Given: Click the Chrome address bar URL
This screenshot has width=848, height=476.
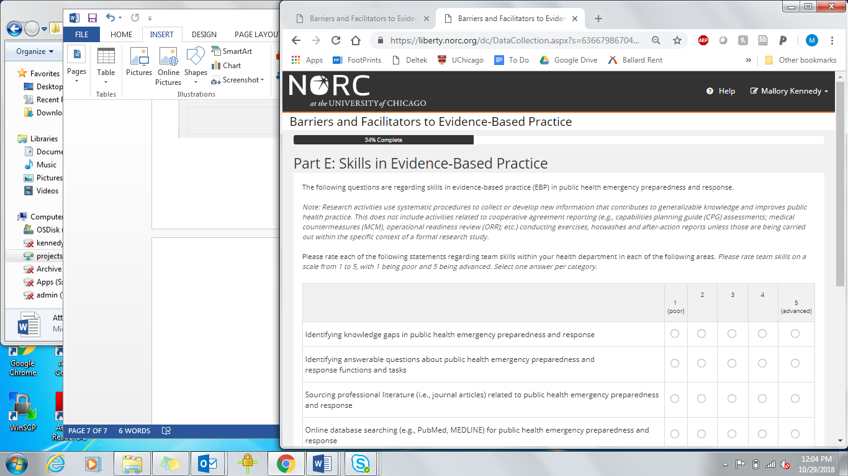Looking at the screenshot, I should pyautogui.click(x=514, y=40).
